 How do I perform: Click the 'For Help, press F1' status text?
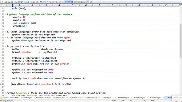6,101
